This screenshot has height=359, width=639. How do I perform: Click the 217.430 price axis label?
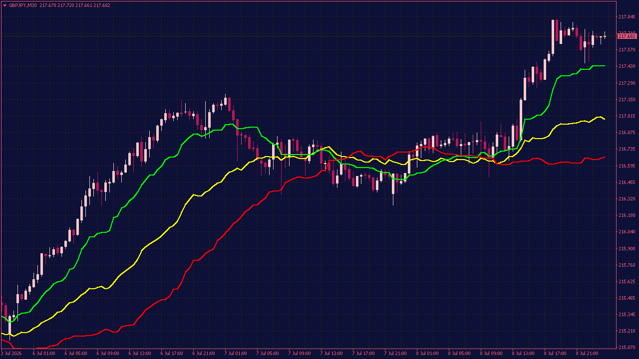coord(627,66)
